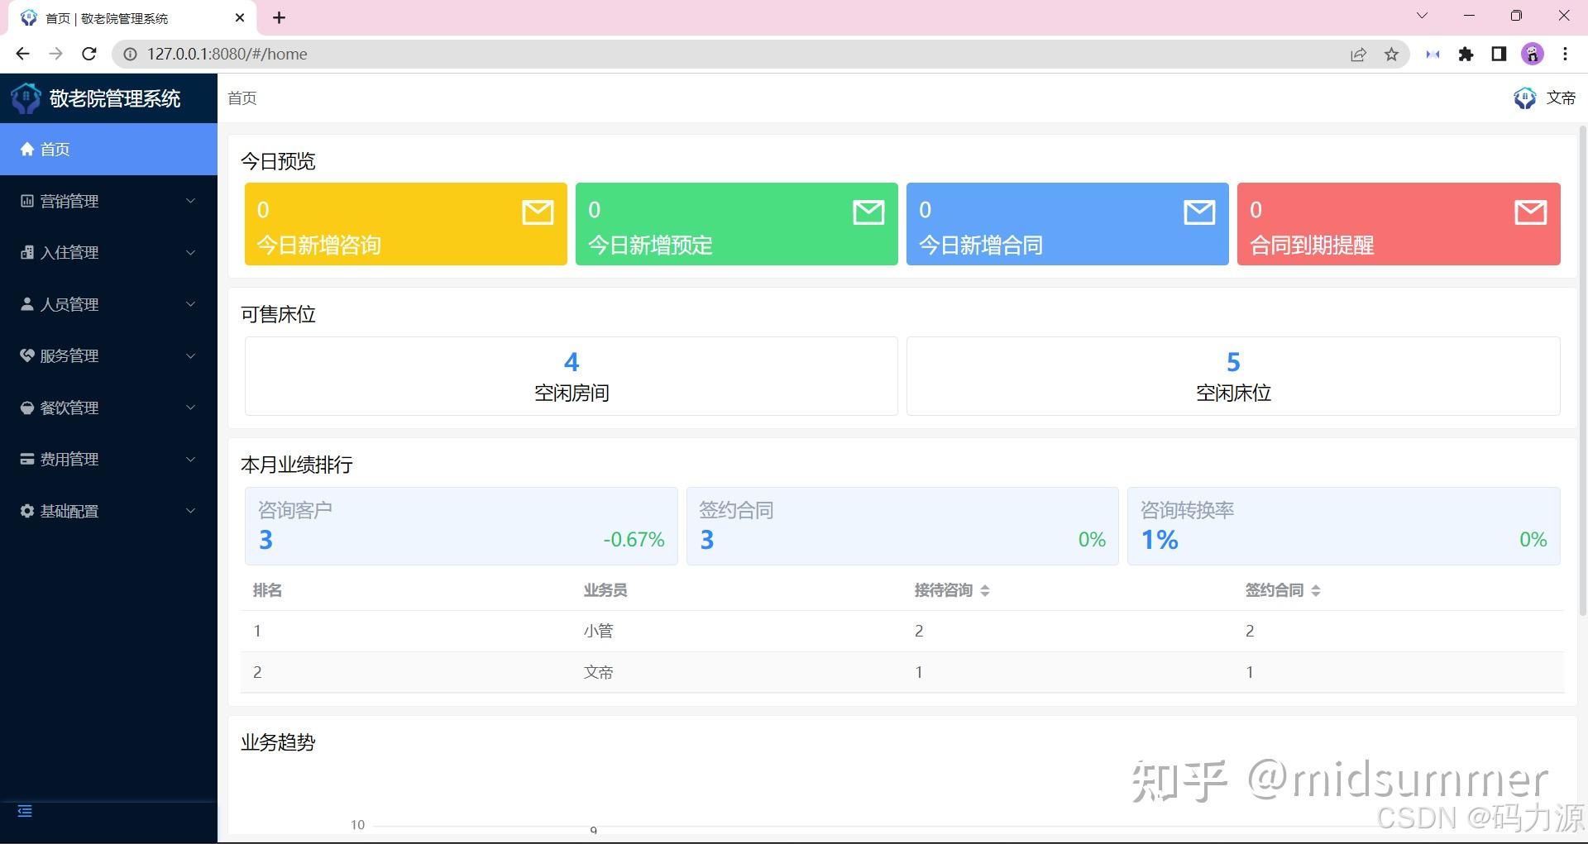Expand the 基础配置 submenu chevron
The height and width of the screenshot is (844, 1588).
[191, 510]
